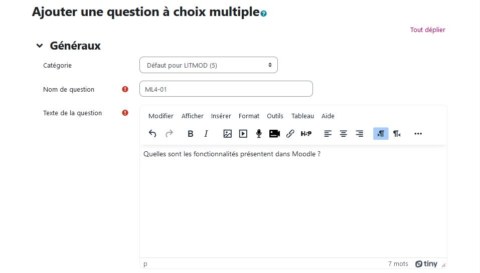This screenshot has height=273, width=480.
Task: Enable left-to-right text direction
Action: tap(381, 134)
